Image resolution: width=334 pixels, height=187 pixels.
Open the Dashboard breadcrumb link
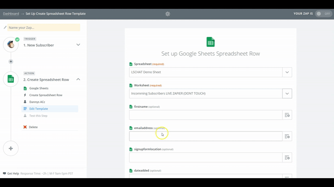[x=11, y=14]
